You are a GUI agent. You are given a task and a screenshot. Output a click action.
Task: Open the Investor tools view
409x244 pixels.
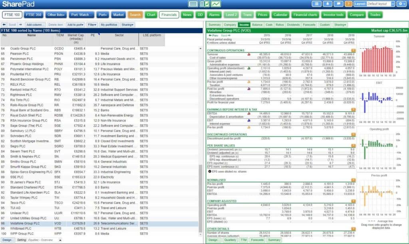point(334,15)
